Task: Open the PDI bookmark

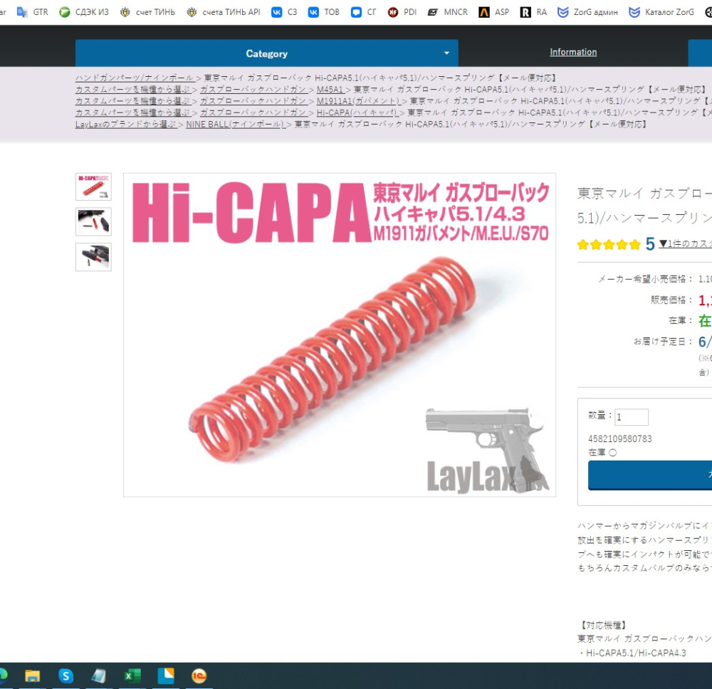Action: (402, 12)
